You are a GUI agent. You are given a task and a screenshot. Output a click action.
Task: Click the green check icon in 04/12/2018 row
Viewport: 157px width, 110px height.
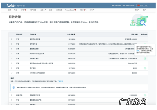(x=145, y=59)
